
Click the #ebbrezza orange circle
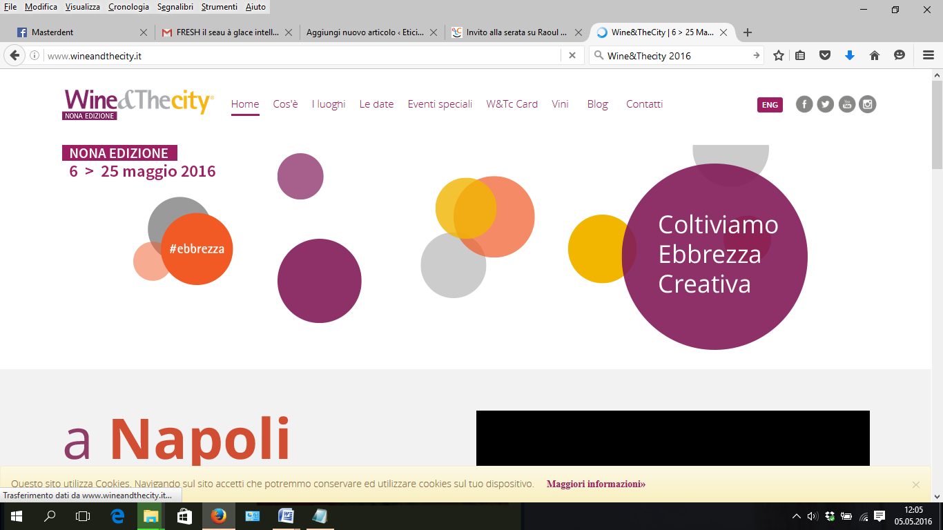point(197,248)
